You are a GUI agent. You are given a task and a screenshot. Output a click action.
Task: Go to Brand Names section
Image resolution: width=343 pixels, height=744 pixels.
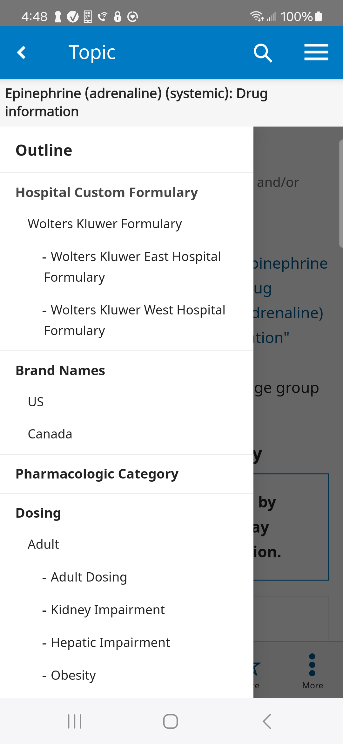[60, 371]
